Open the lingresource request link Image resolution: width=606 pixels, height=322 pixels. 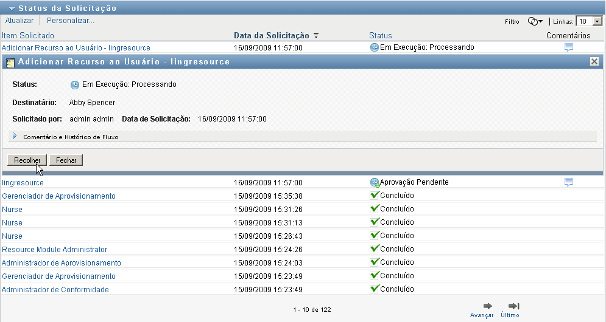coord(23,183)
